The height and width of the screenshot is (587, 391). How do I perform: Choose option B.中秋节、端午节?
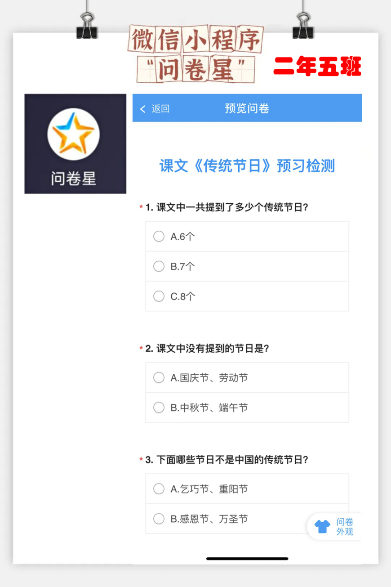coord(159,408)
